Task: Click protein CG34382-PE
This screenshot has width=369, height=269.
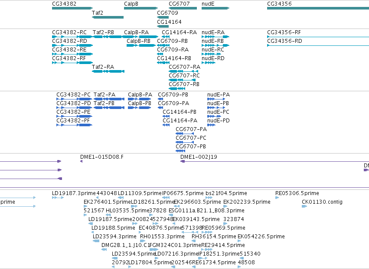Action: (x=75, y=116)
